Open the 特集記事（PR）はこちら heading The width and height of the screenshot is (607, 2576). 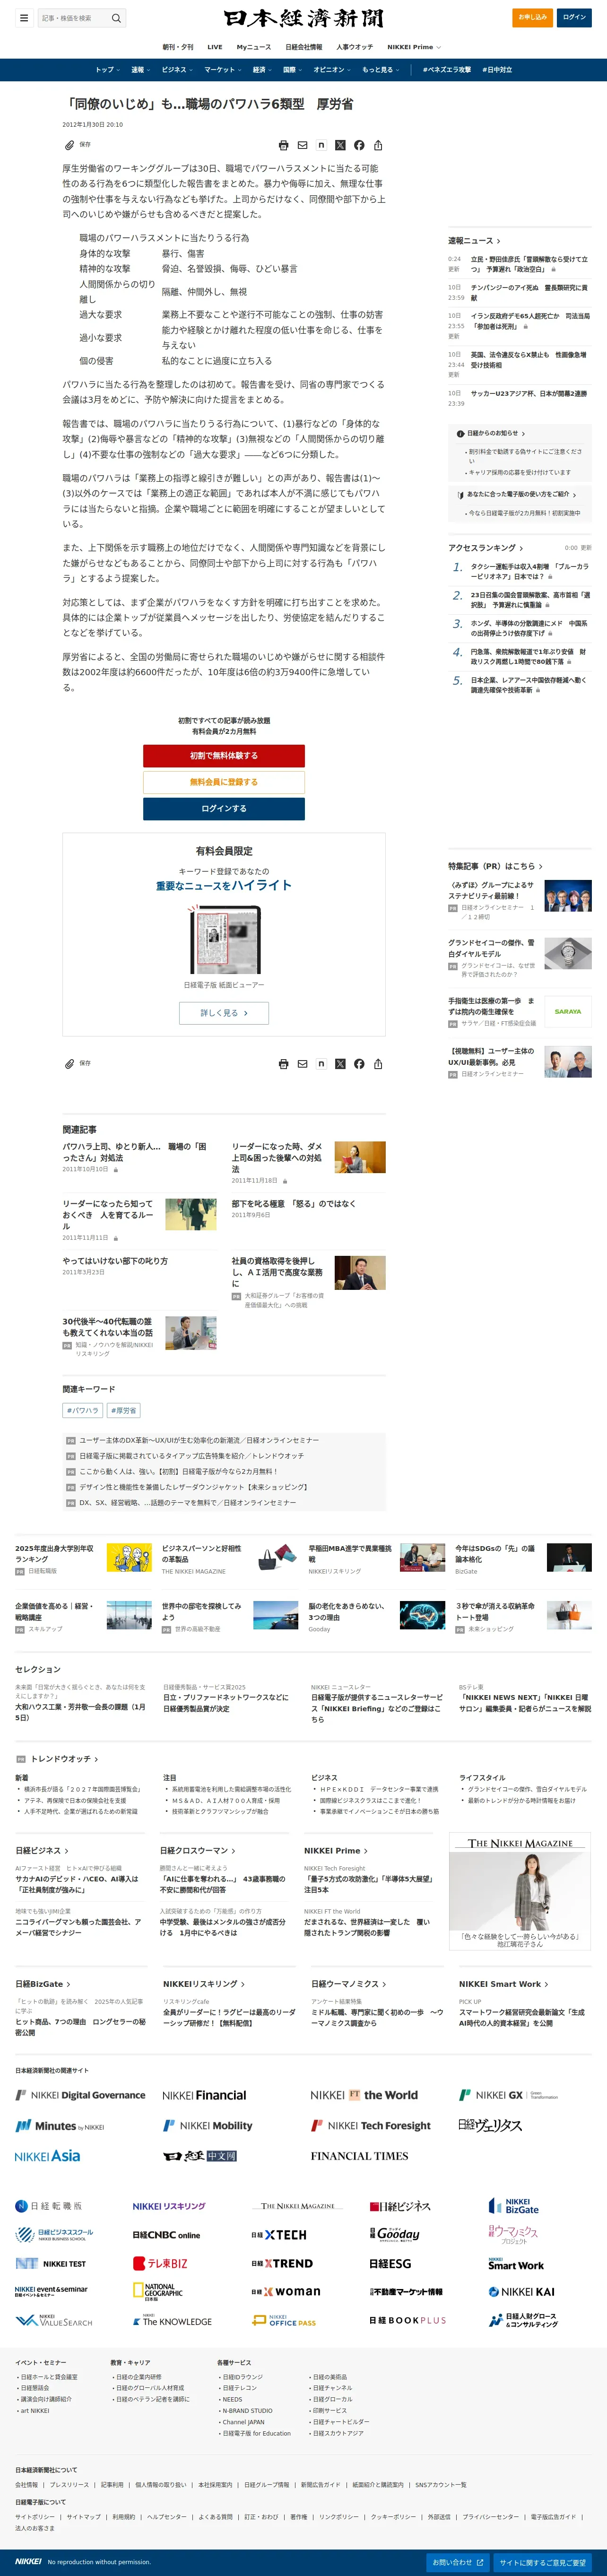(495, 866)
